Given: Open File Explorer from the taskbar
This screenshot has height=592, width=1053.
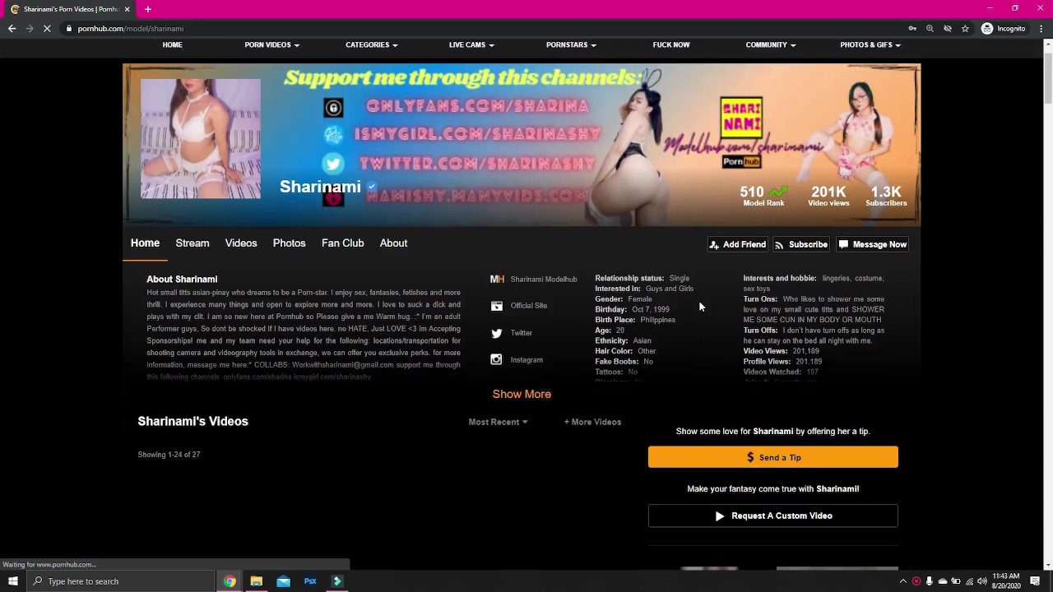Looking at the screenshot, I should coord(257,581).
